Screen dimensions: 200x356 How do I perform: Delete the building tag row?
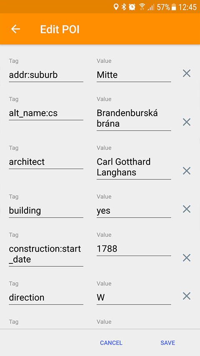187,209
